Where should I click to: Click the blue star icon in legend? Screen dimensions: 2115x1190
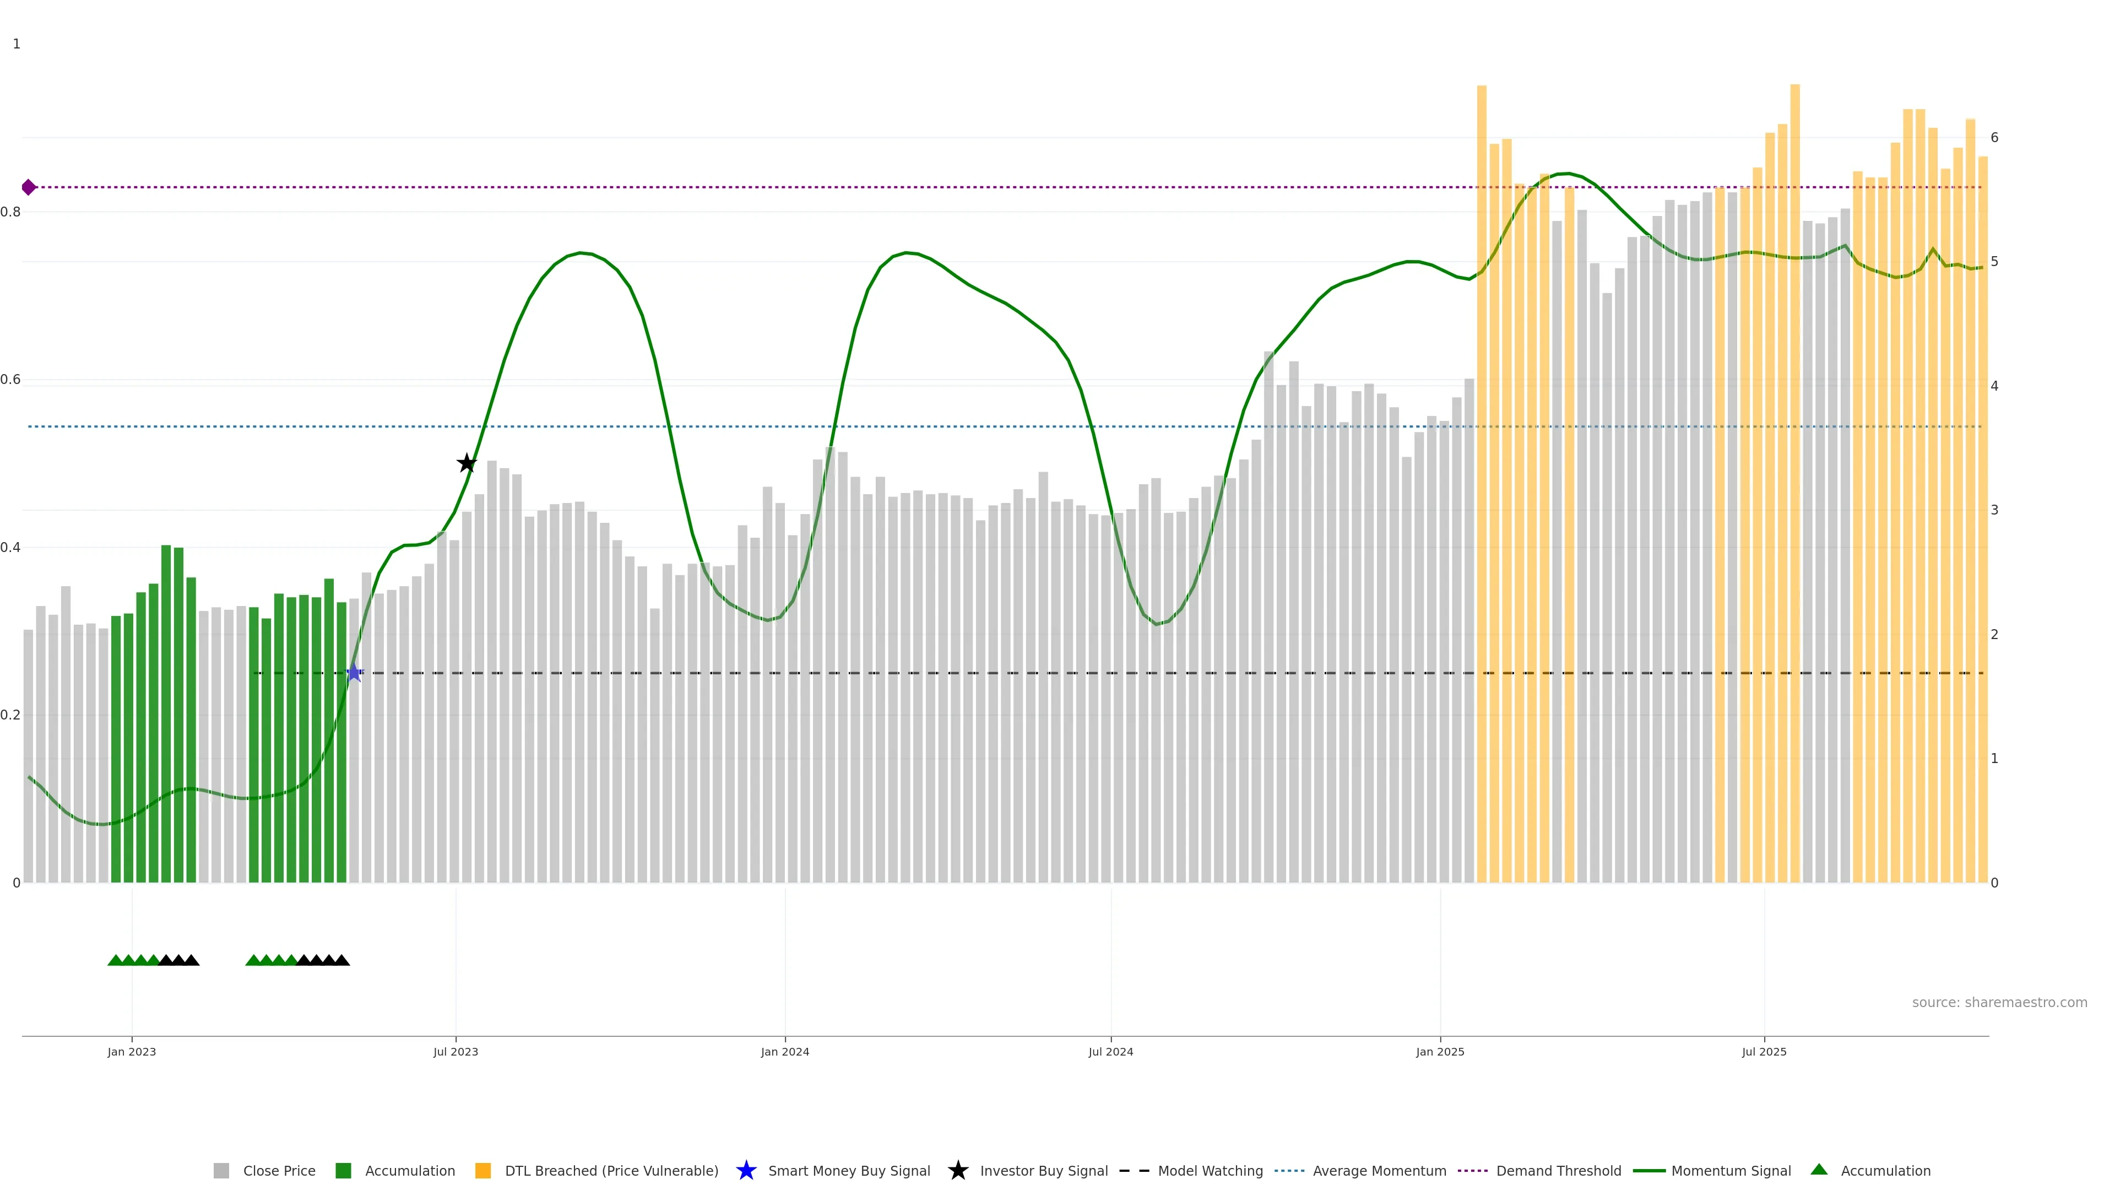(x=746, y=1170)
